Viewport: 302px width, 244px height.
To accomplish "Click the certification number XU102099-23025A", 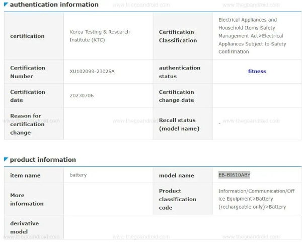I will (x=92, y=72).
